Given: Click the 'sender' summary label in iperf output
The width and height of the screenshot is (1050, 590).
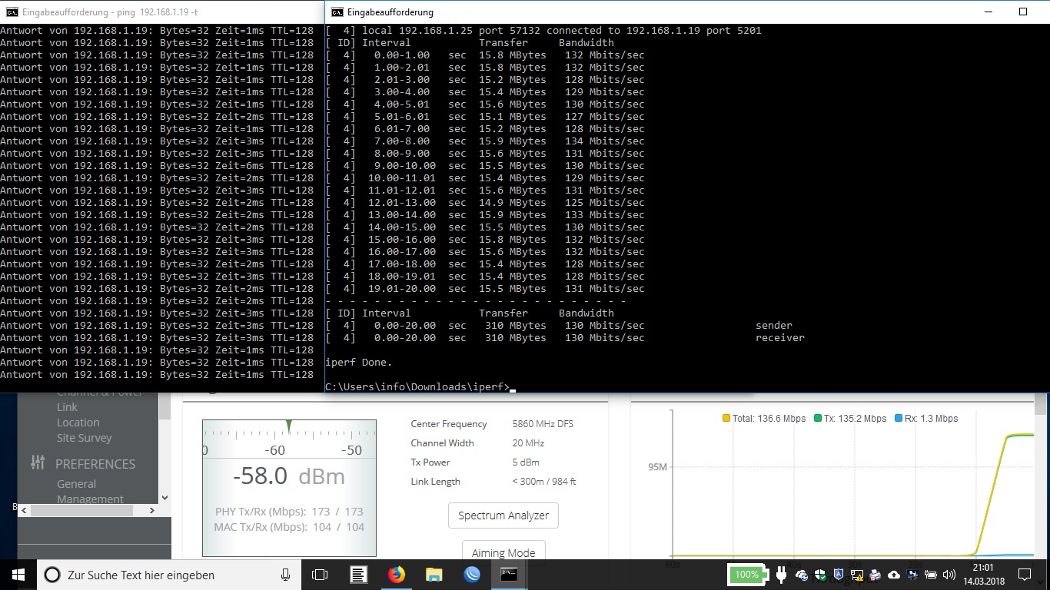Looking at the screenshot, I should pos(774,325).
